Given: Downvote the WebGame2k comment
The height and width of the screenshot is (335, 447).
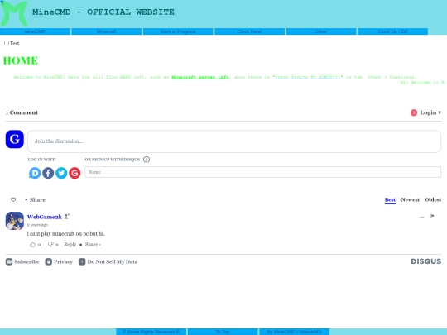Looking at the screenshot, I should (x=50, y=244).
